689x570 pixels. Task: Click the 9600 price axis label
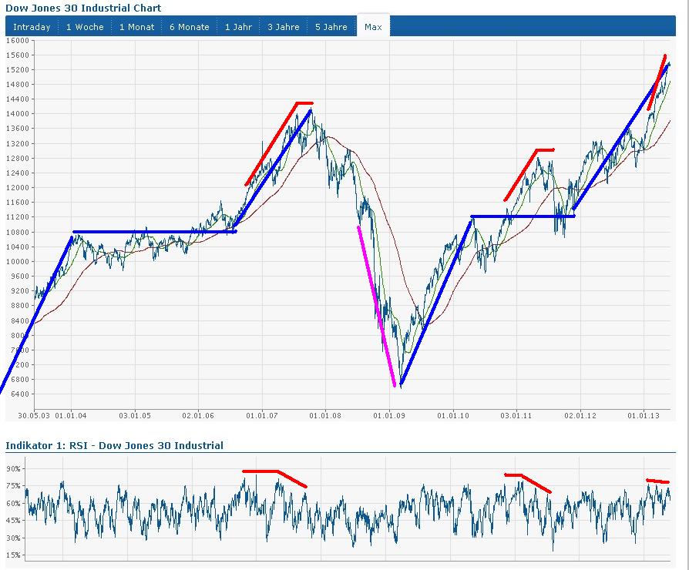click(x=20, y=277)
